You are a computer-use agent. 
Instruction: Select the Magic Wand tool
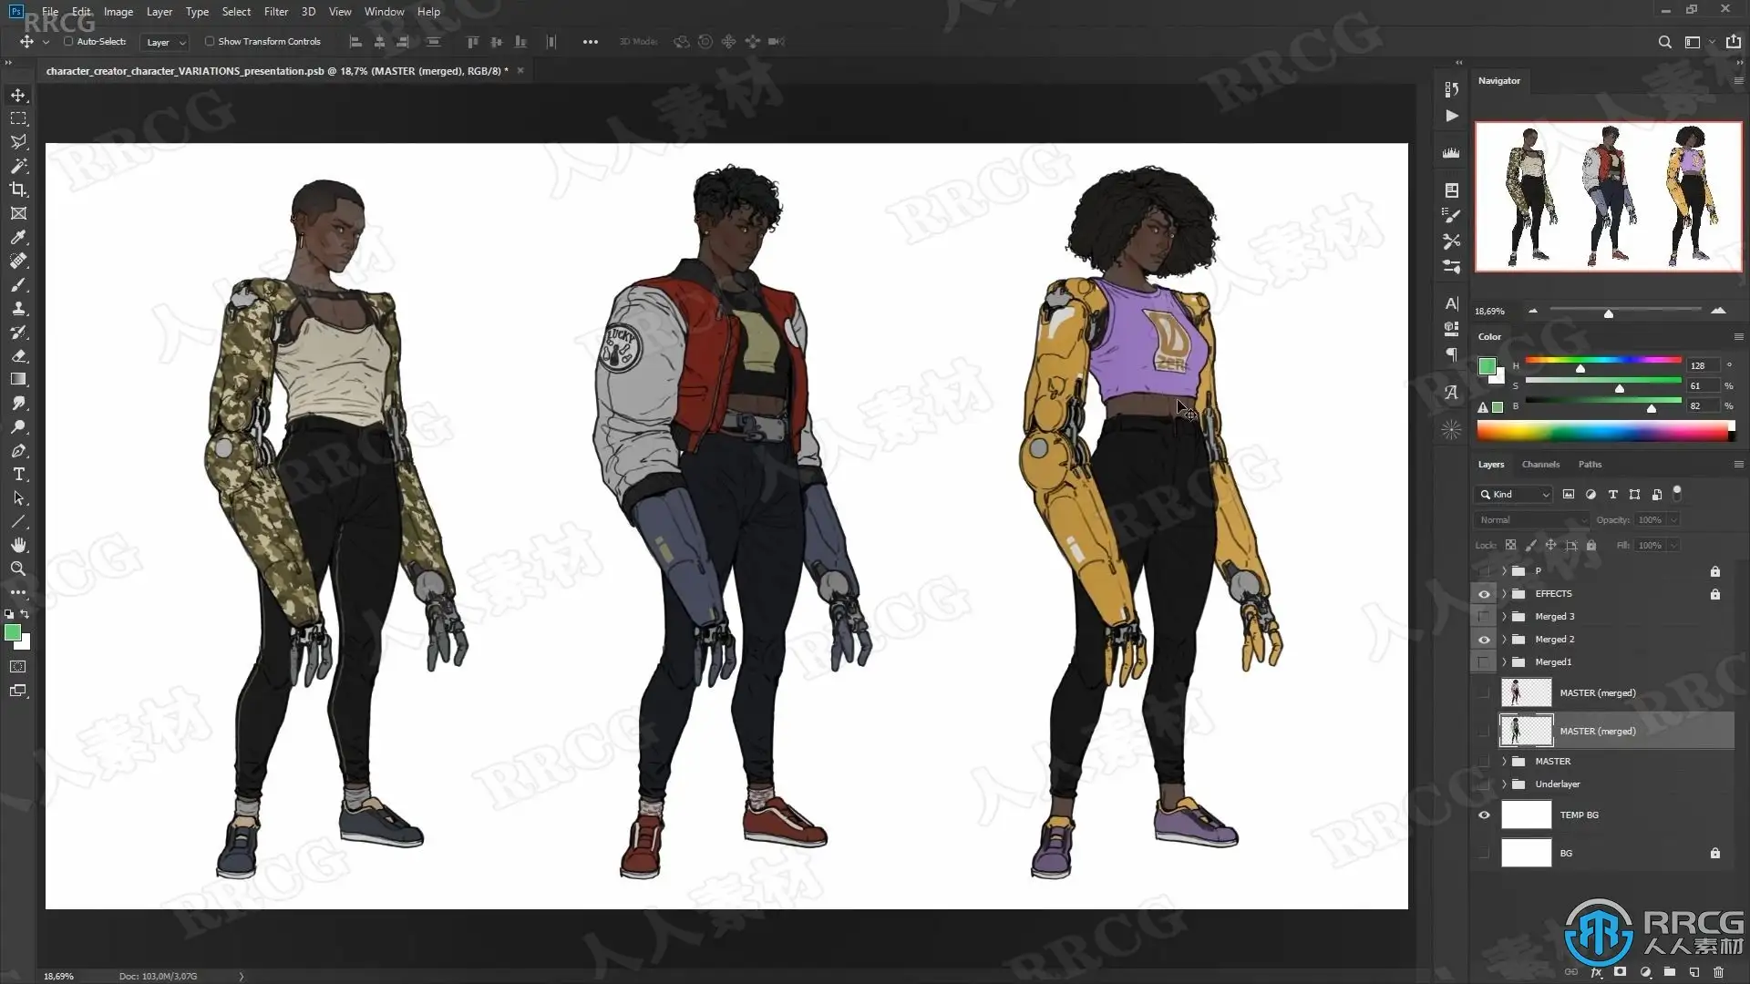pyautogui.click(x=18, y=166)
